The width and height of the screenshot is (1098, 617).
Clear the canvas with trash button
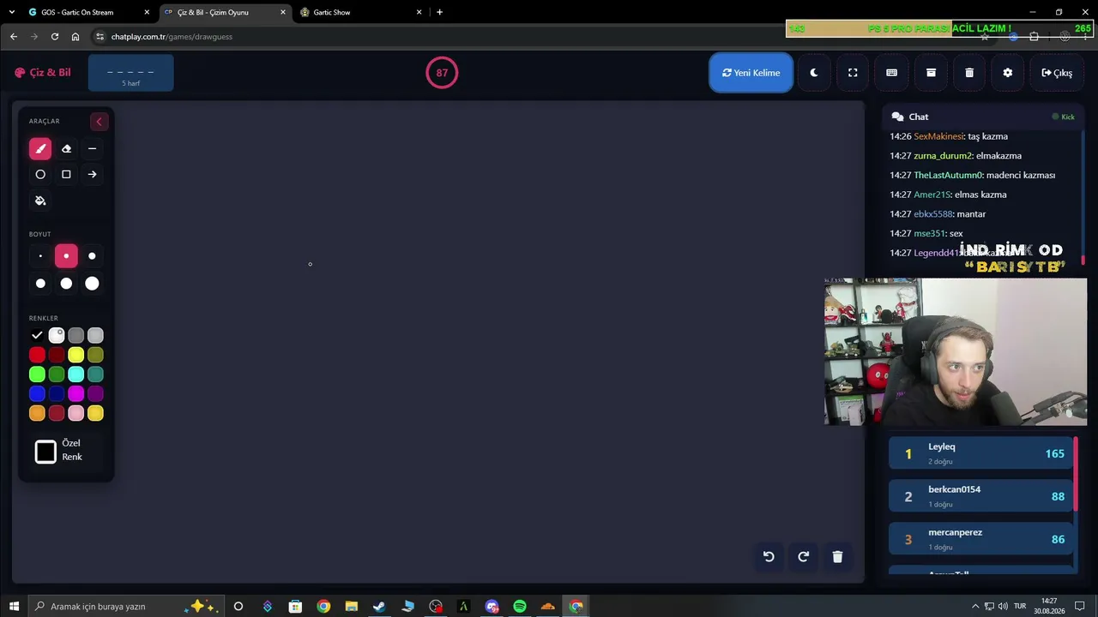click(x=837, y=556)
